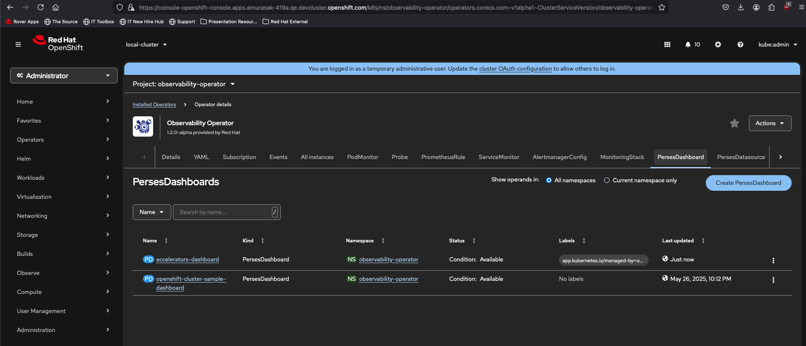The width and height of the screenshot is (806, 346).
Task: Sort the table by Name column
Action: click(150, 241)
